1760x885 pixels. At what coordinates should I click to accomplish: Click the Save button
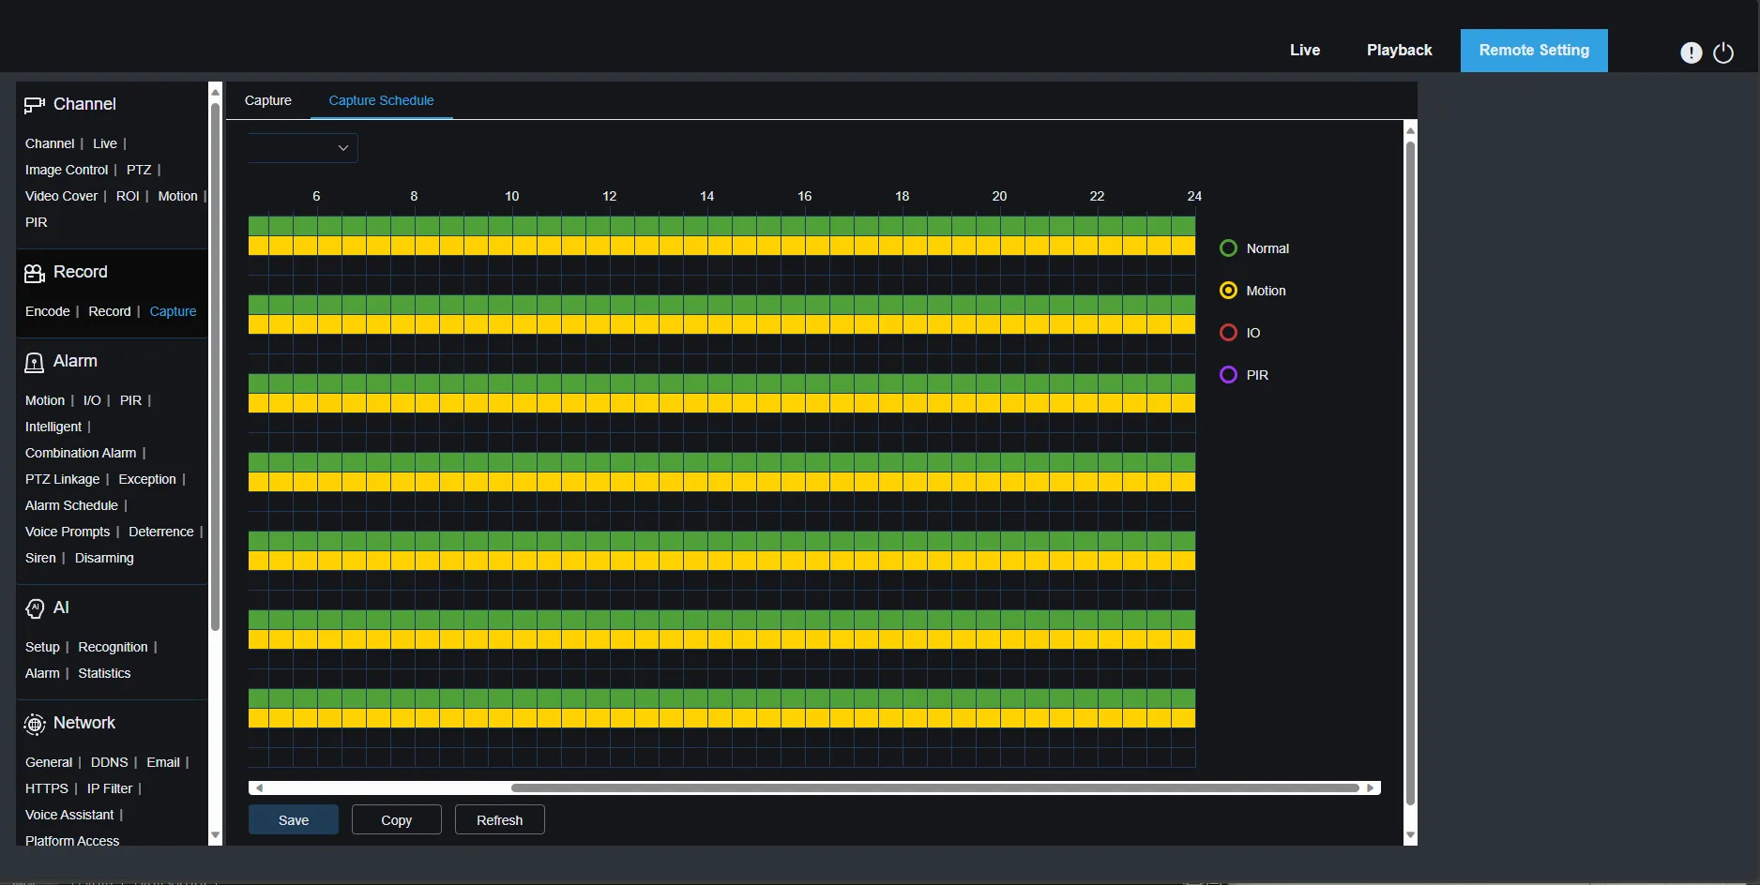pyautogui.click(x=293, y=818)
